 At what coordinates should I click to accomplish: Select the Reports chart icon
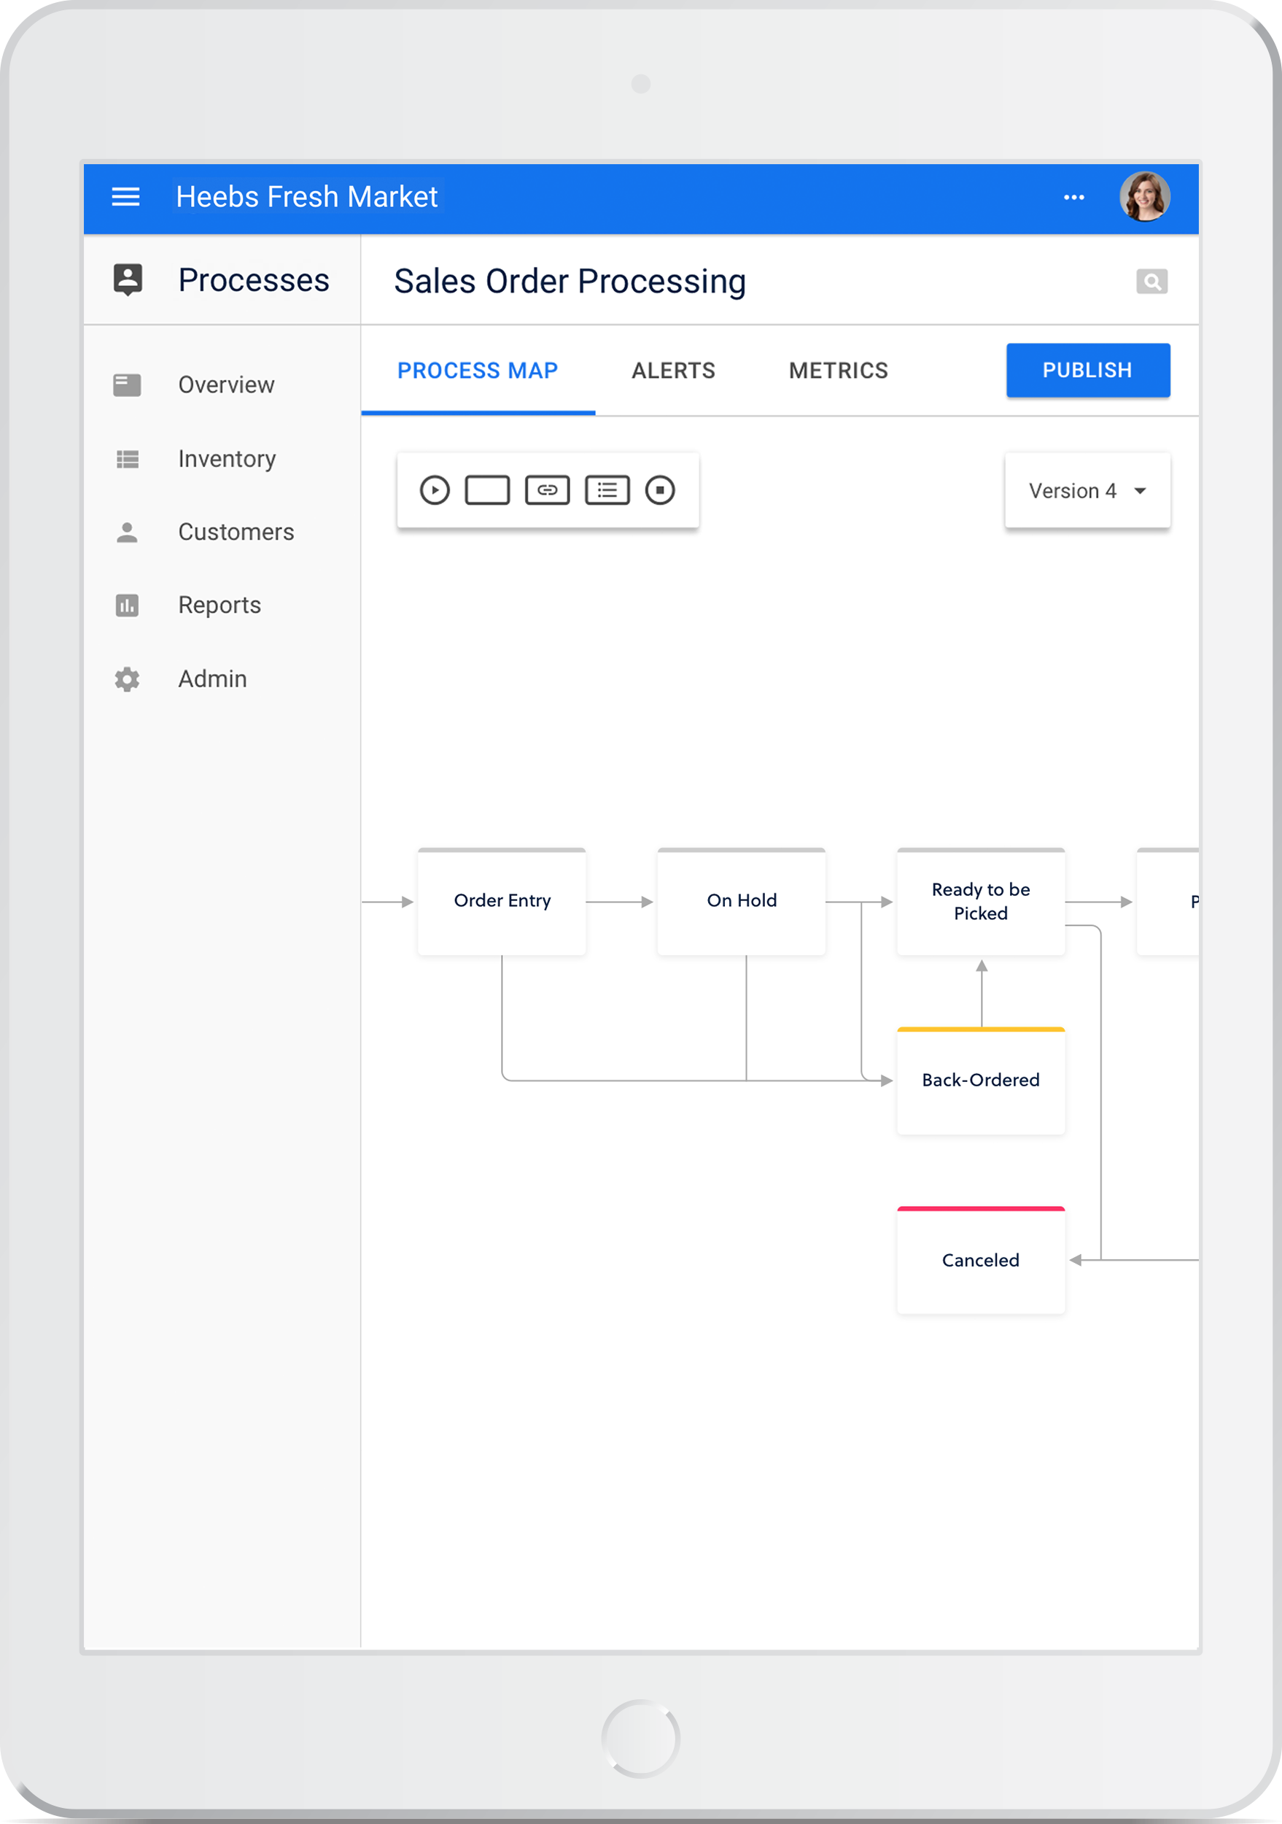(x=127, y=606)
